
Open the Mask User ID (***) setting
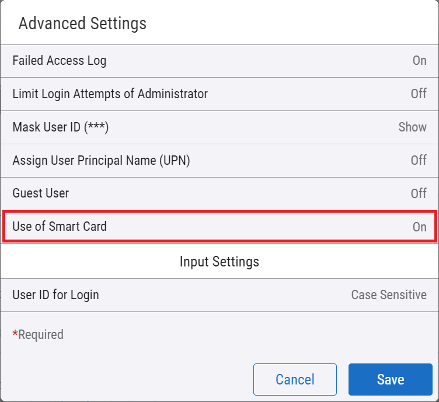(61, 127)
